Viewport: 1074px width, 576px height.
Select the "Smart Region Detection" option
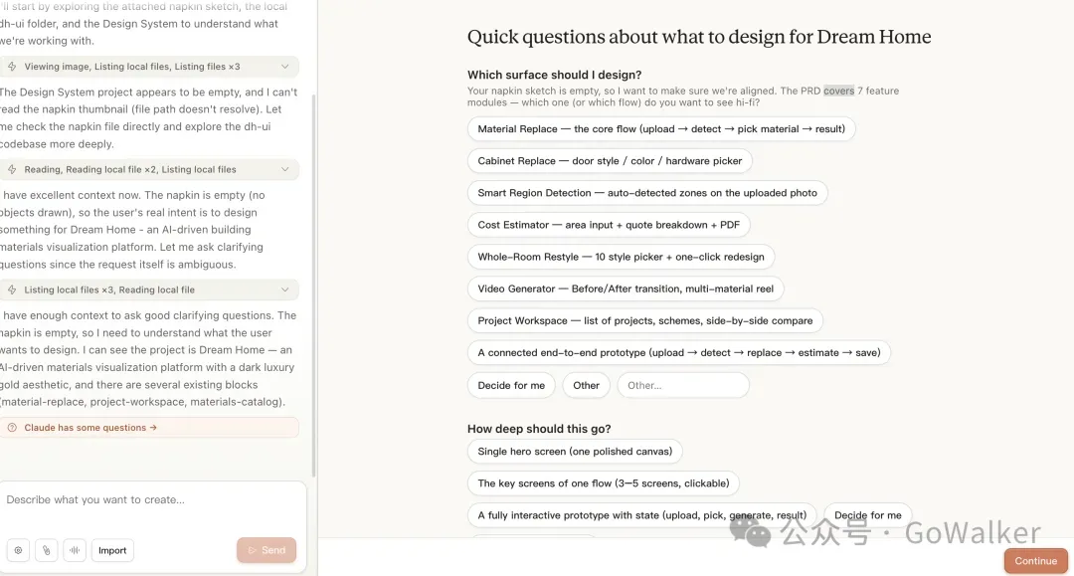tap(646, 193)
